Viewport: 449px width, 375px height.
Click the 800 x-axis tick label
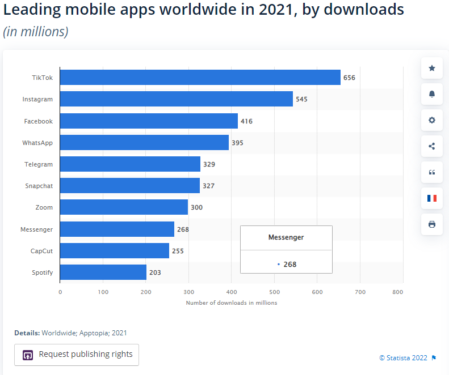[x=397, y=292]
